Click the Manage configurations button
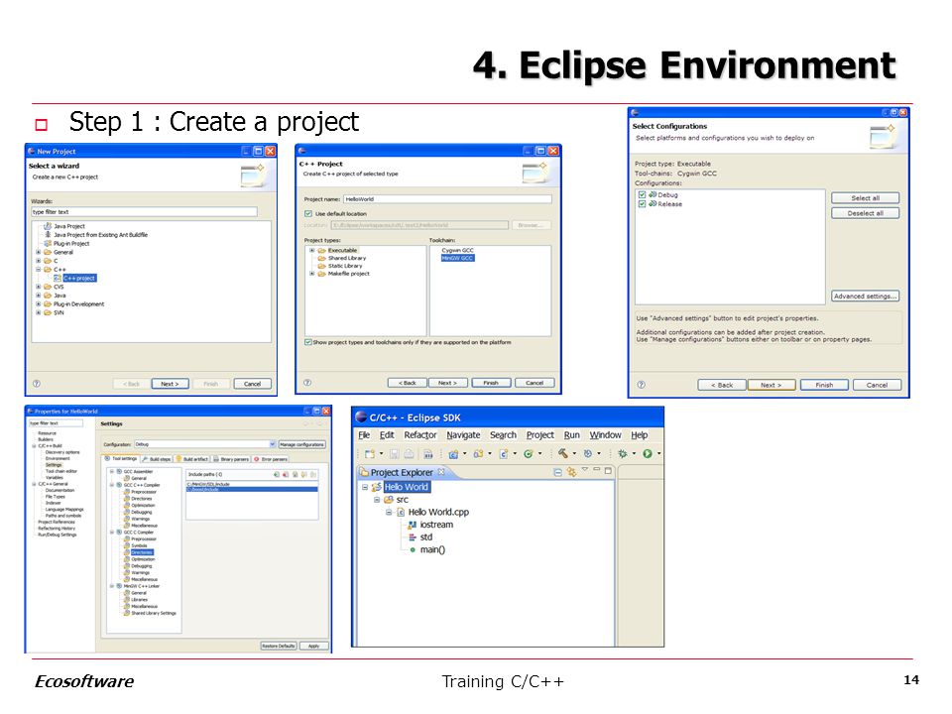Image resolution: width=952 pixels, height=714 pixels. click(x=301, y=444)
